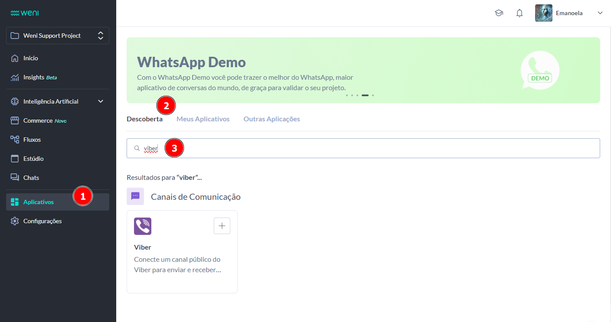This screenshot has width=611, height=322.
Task: Open notifications with the bell icon
Action: pos(519,13)
